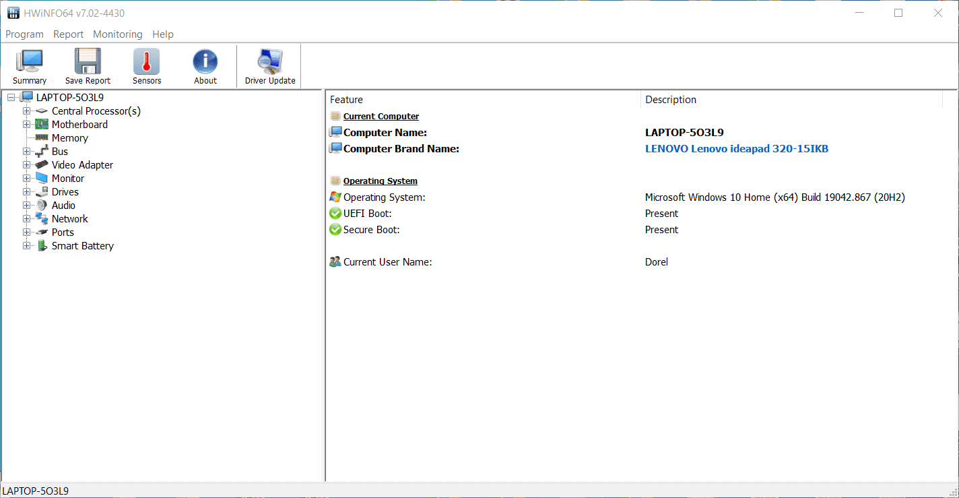The image size is (959, 498).
Task: Click the Save Report floppy icon
Action: (x=88, y=61)
